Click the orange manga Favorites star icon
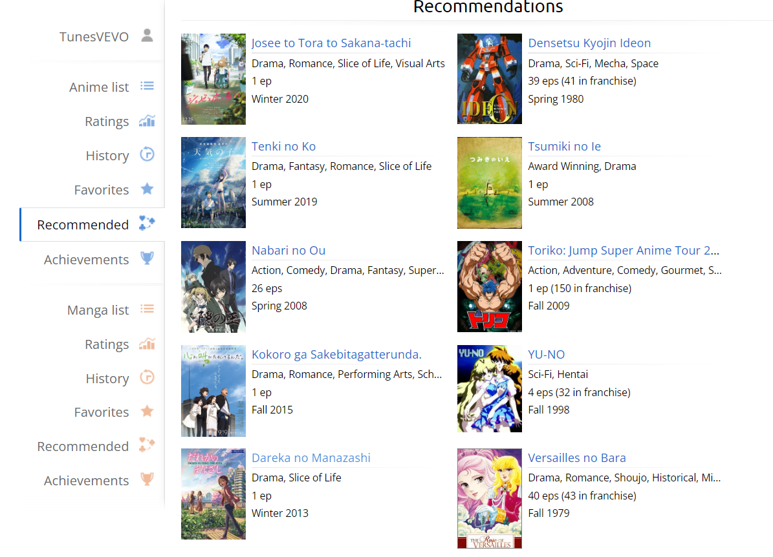This screenshot has width=773, height=557. (x=147, y=412)
